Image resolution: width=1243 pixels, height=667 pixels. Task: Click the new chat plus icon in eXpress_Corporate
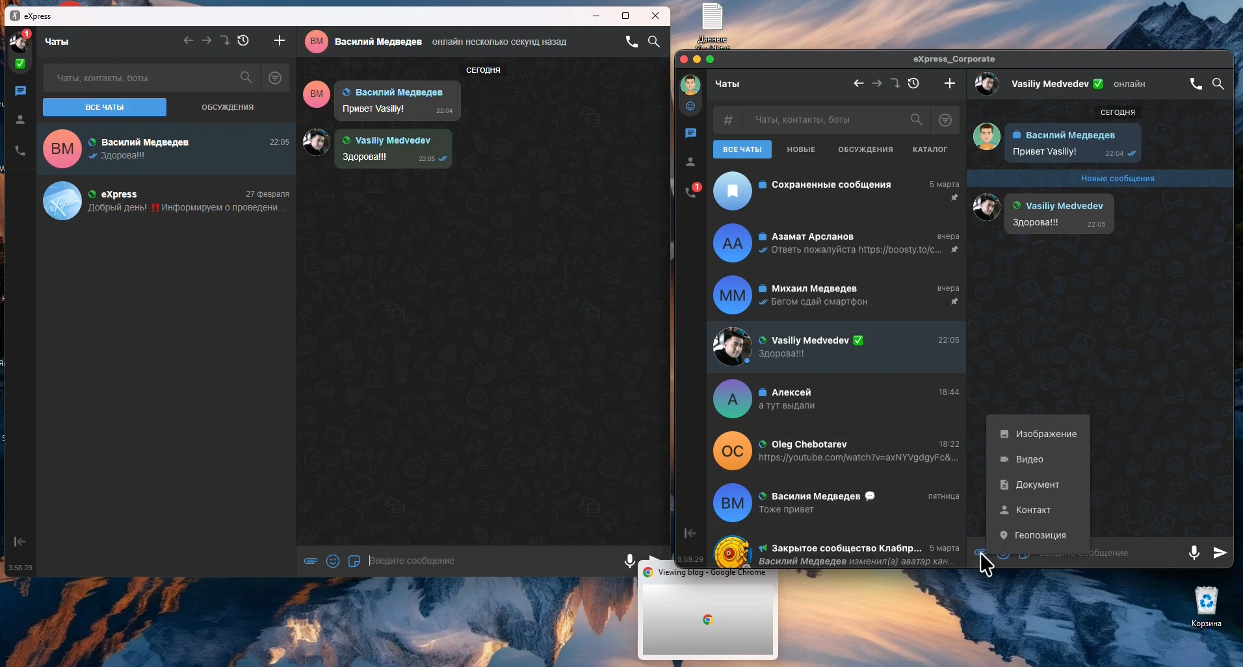click(x=950, y=84)
